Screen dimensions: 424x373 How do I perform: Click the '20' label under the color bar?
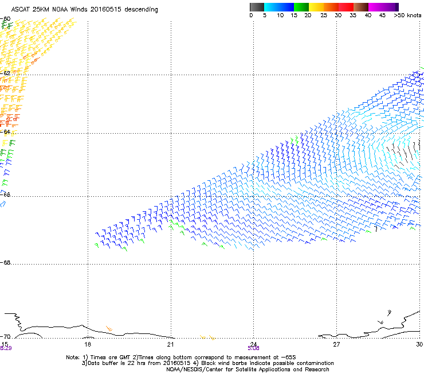click(308, 15)
